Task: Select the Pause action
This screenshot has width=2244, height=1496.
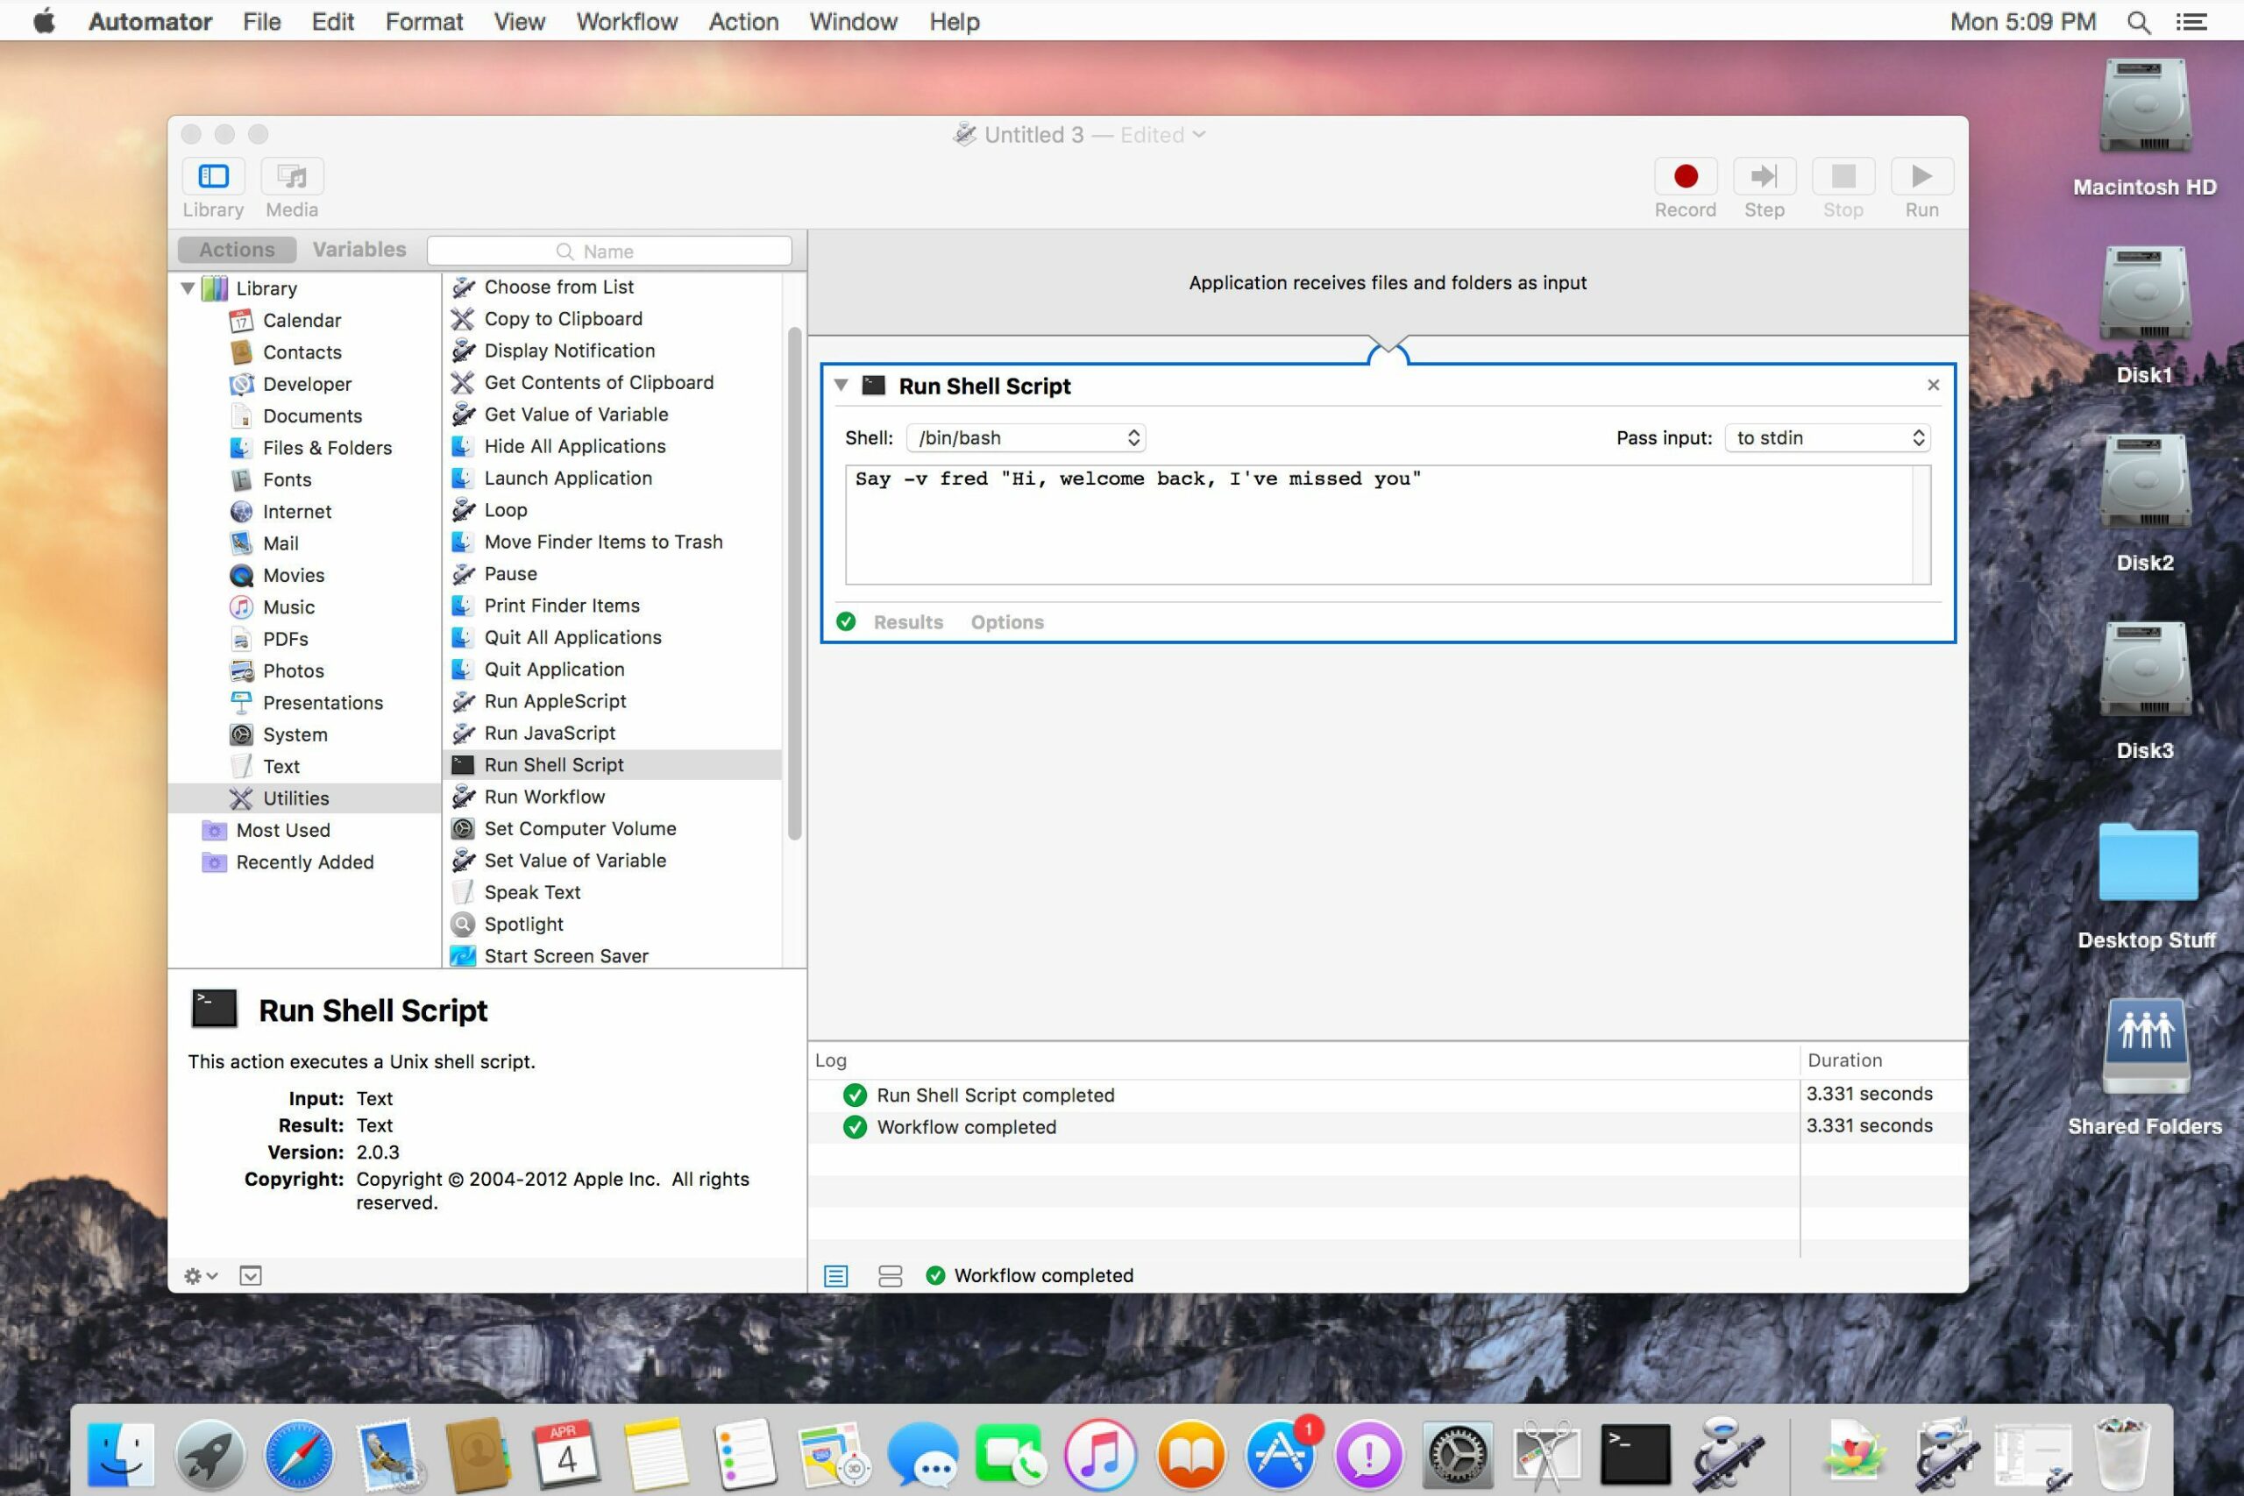Action: coord(510,574)
